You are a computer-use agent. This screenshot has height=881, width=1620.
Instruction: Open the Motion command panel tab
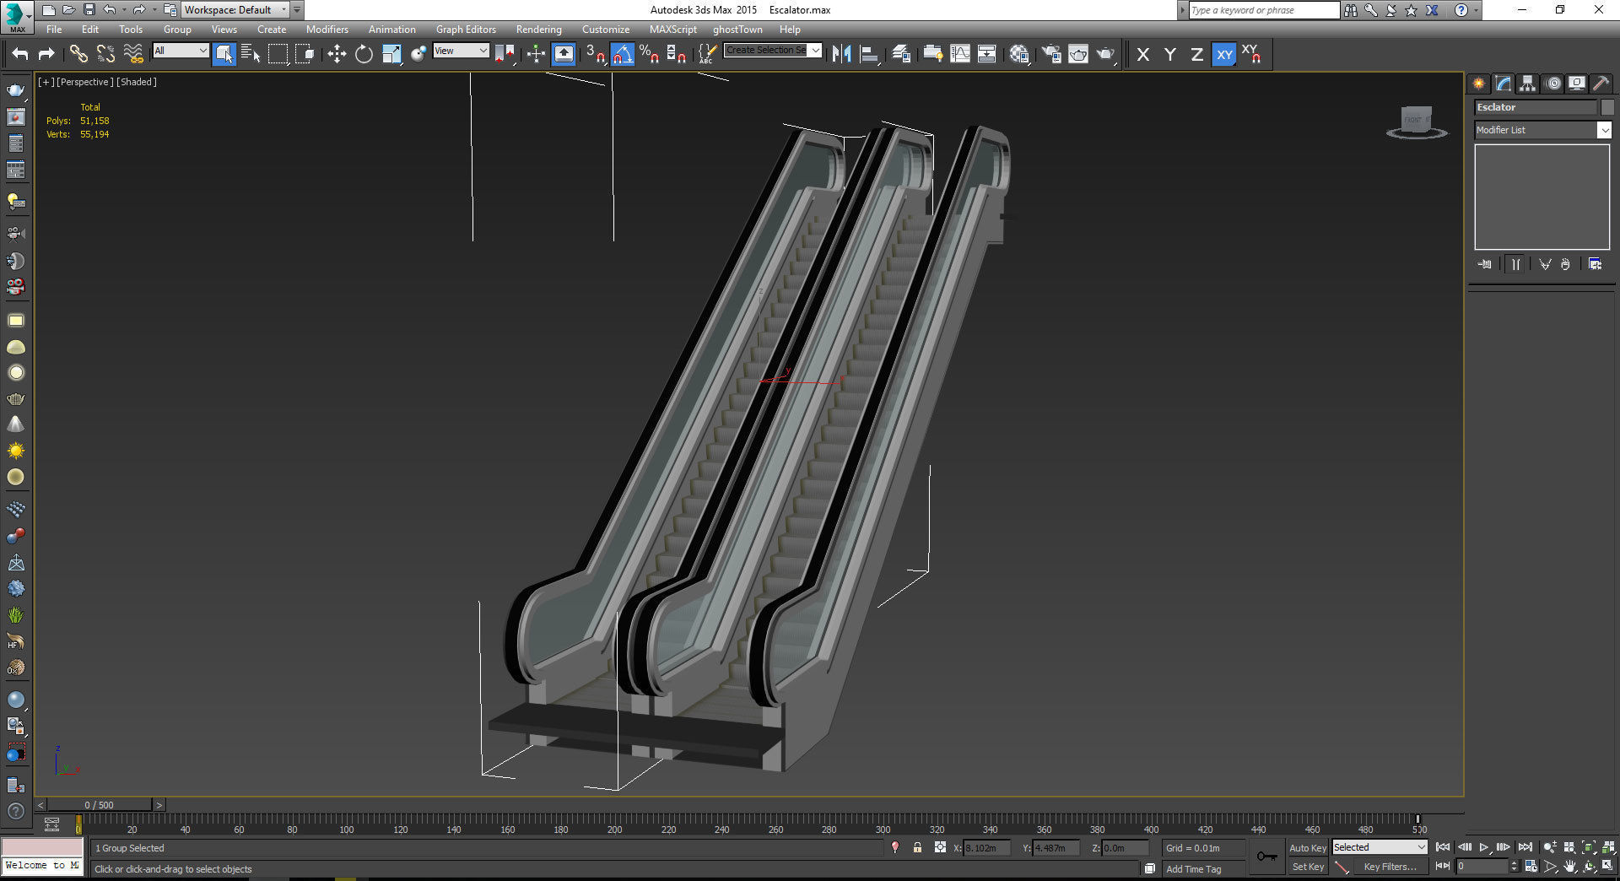click(x=1552, y=84)
